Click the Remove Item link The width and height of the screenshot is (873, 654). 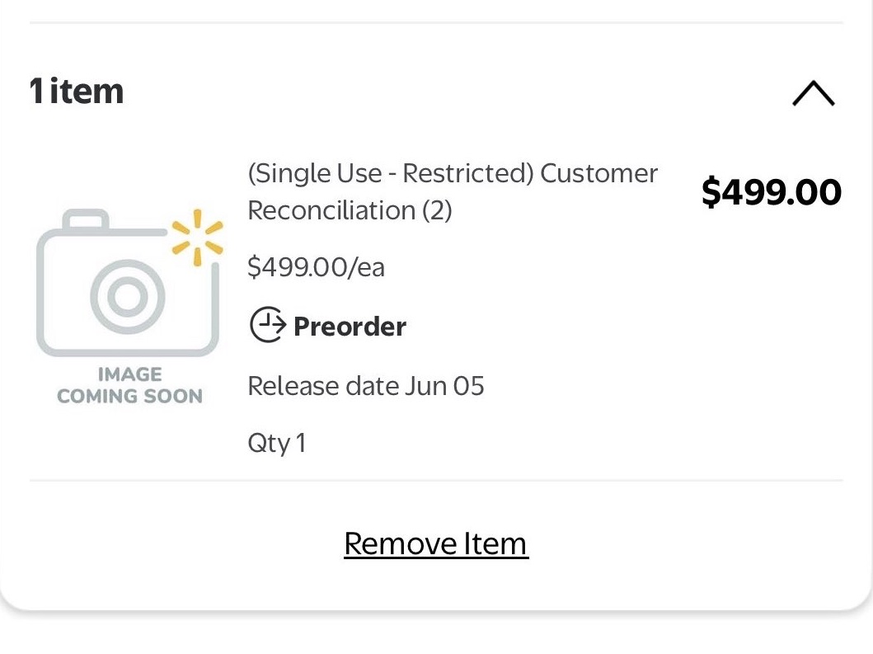tap(435, 543)
